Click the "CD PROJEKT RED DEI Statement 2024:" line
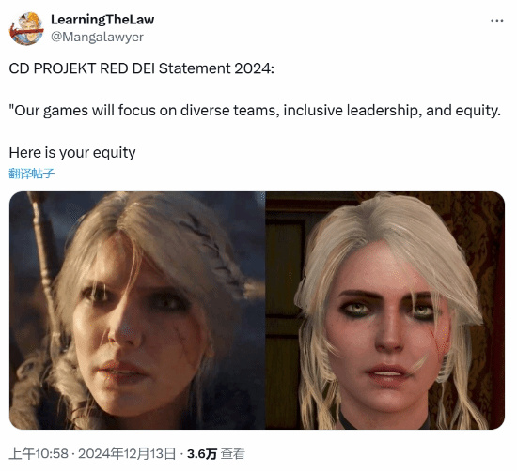Screen dimensions: 517x471 pos(141,68)
